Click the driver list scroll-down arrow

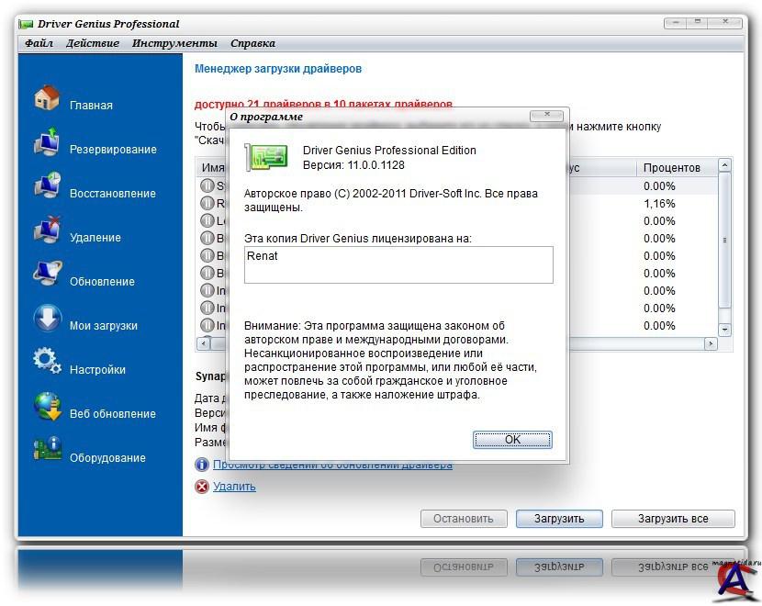point(724,329)
